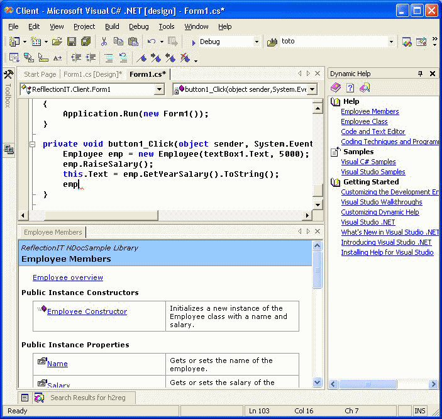442x419 pixels.
Task: Open the Customizing Dynamic Help link
Action: point(380,212)
